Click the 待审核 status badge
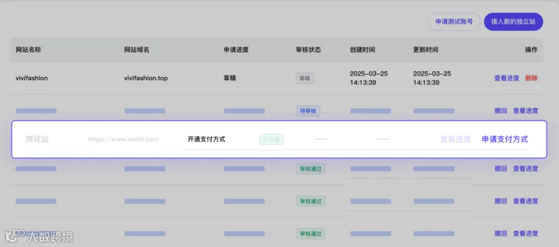 (x=308, y=111)
